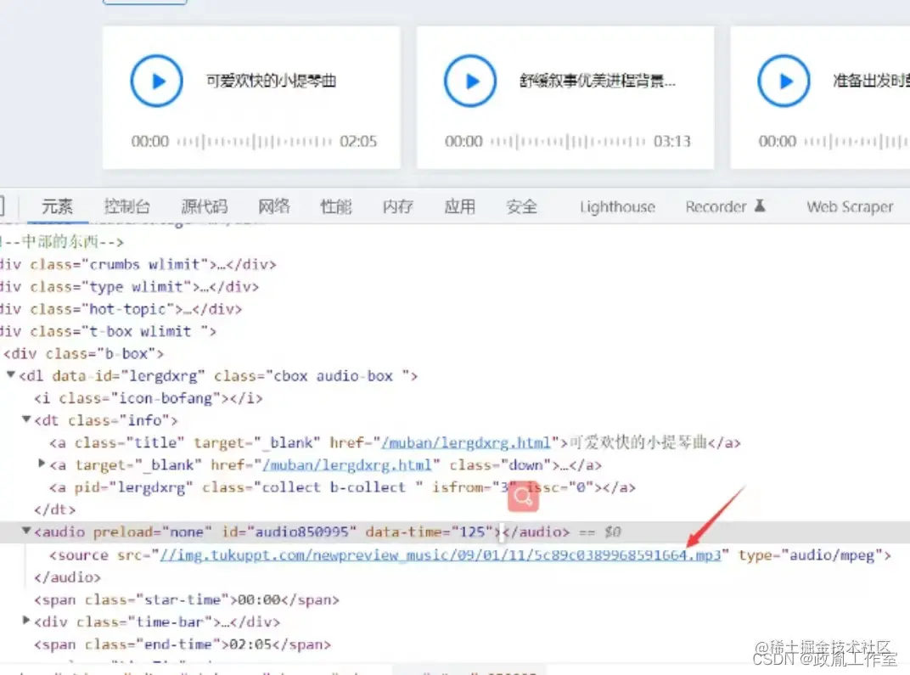Play the 舒缓叙事优美进程背景 track
Image resolution: width=910 pixels, height=675 pixels.
click(x=470, y=81)
